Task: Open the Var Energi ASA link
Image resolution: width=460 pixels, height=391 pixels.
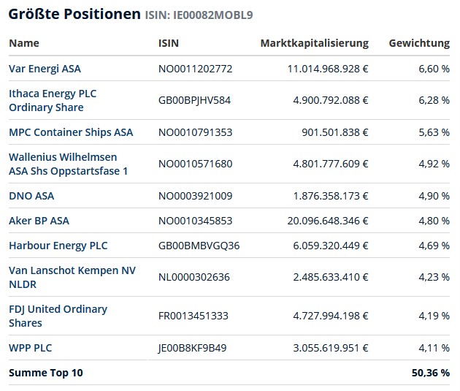Action: tap(45, 69)
